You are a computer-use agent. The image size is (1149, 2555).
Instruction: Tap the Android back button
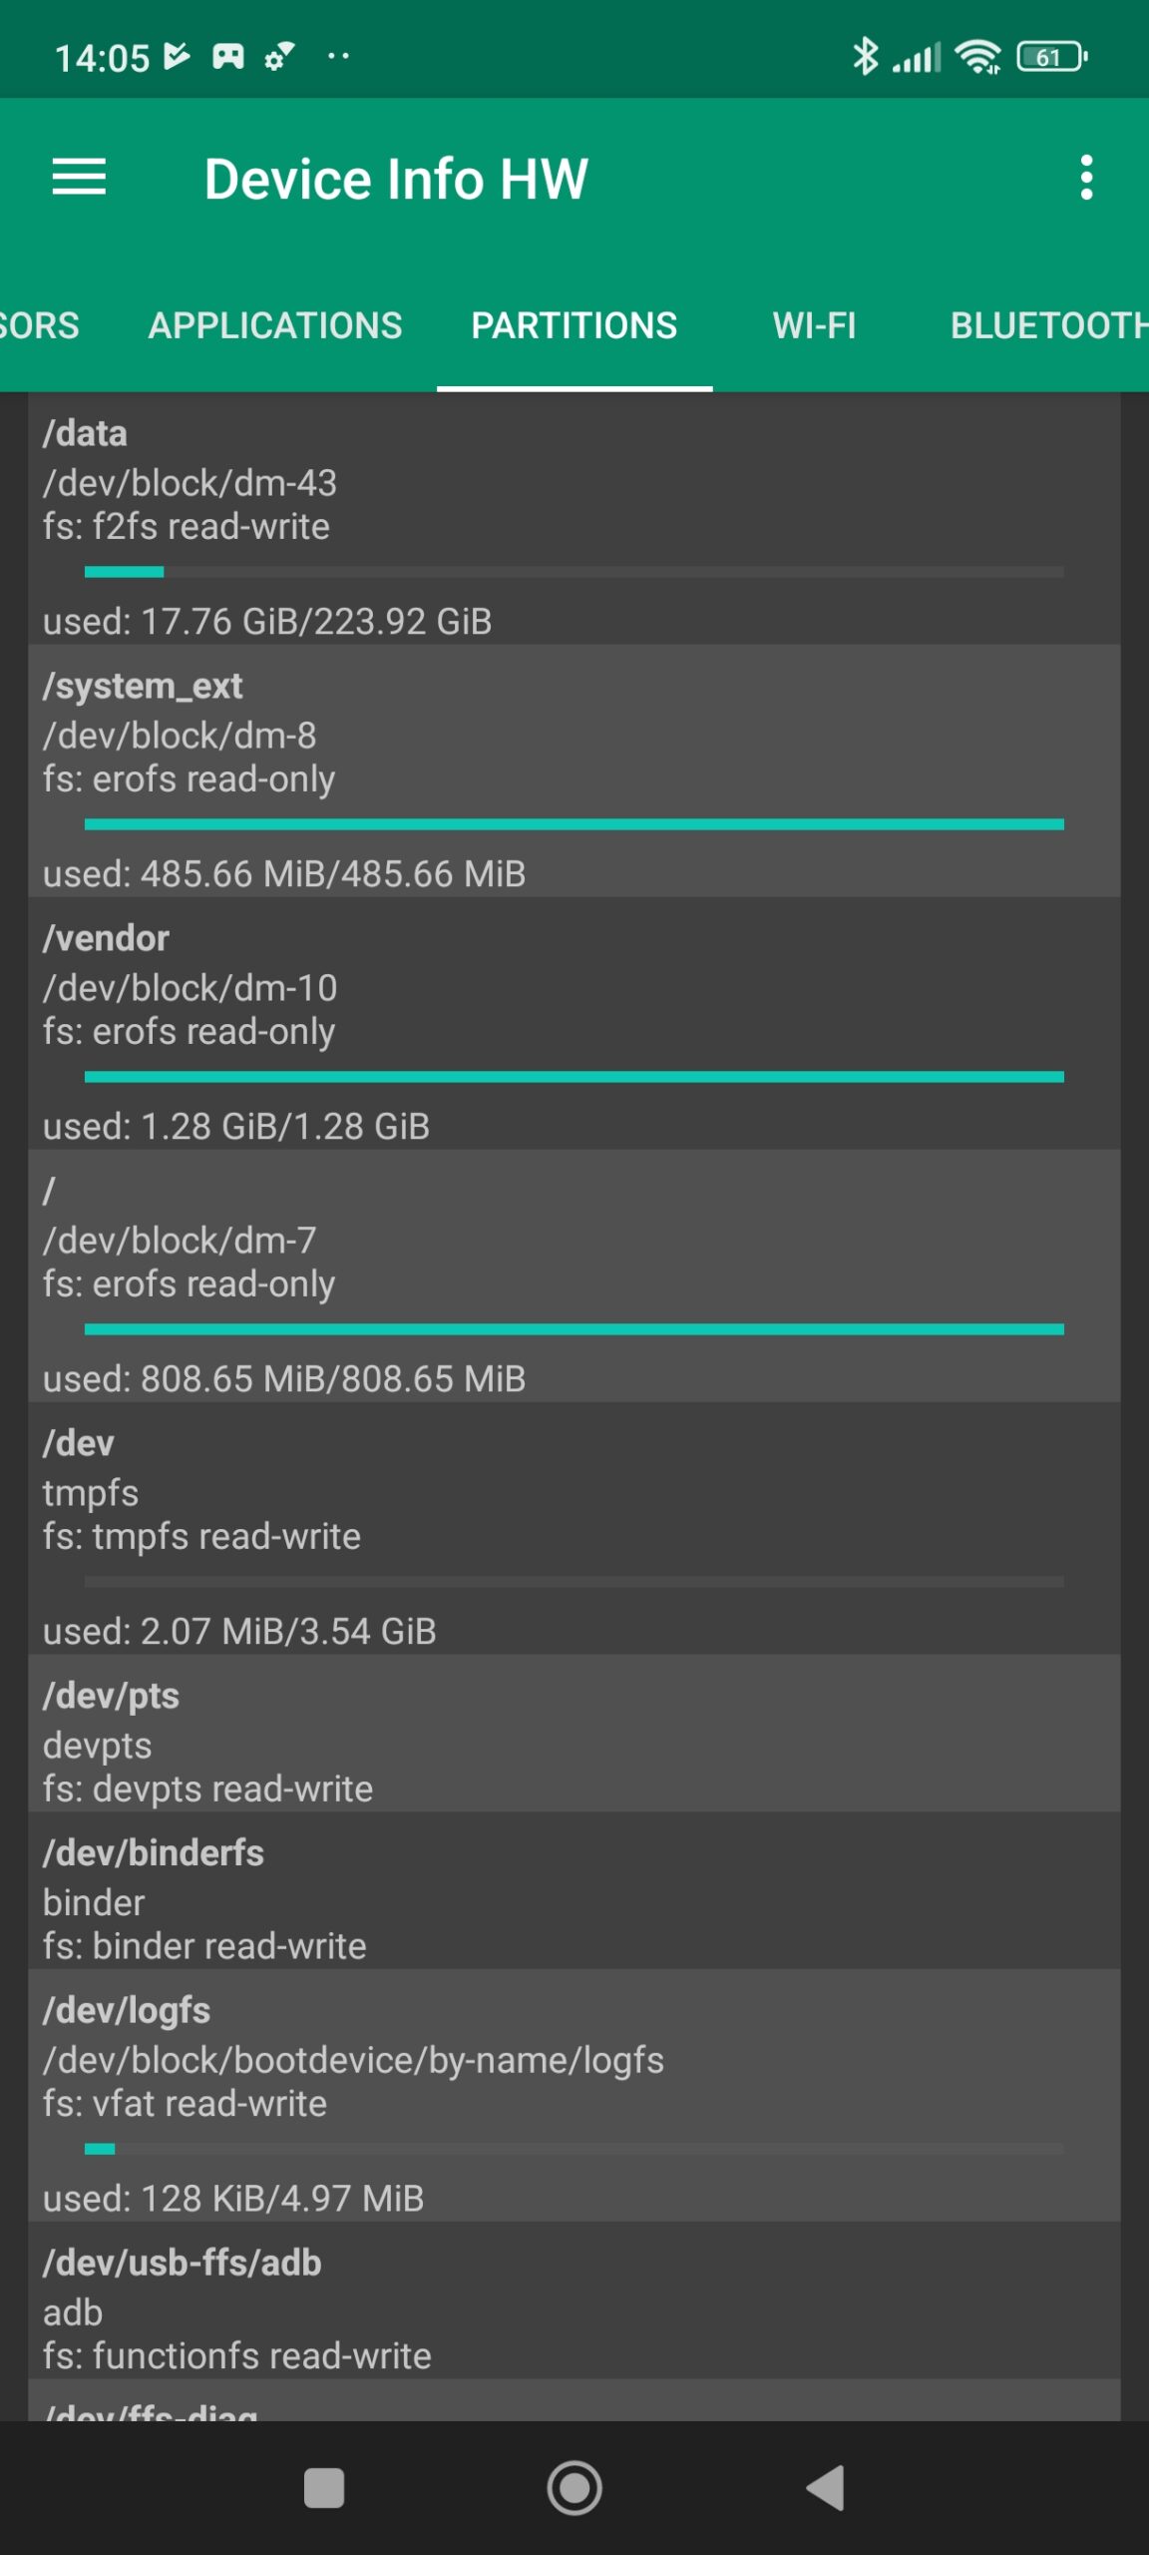click(x=826, y=2487)
